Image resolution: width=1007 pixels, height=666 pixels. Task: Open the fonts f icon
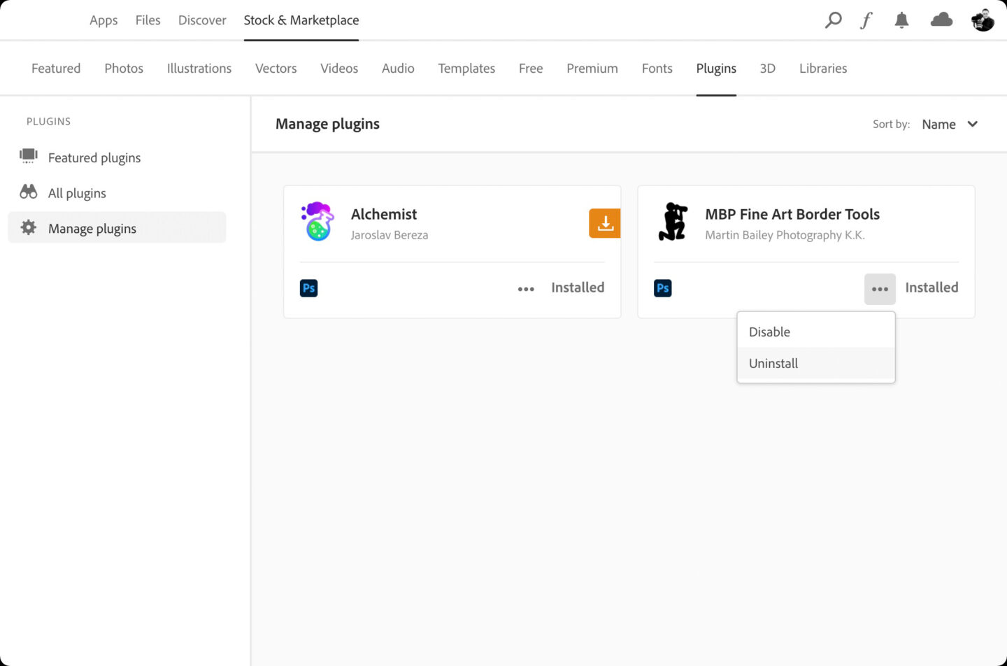coord(866,20)
